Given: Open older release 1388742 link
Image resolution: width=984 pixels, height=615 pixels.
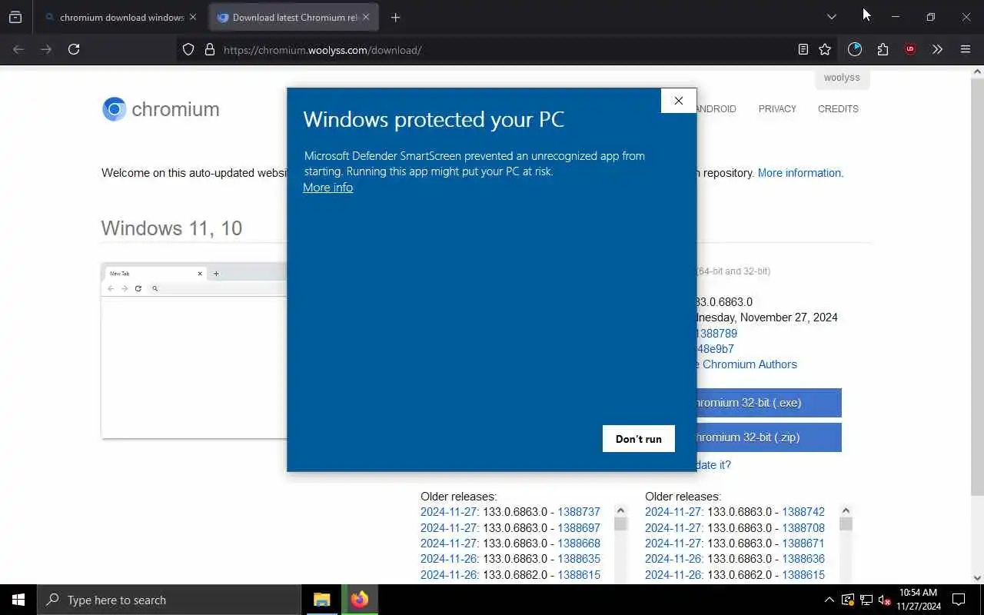Looking at the screenshot, I should click(803, 512).
